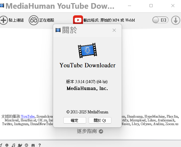181x147 pixels.
Task: Click the music note icon in status bar
Action: click(13, 145)
